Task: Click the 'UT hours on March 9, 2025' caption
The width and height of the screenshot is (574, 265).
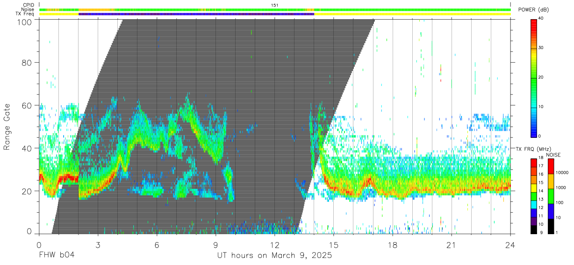Action: [274, 256]
